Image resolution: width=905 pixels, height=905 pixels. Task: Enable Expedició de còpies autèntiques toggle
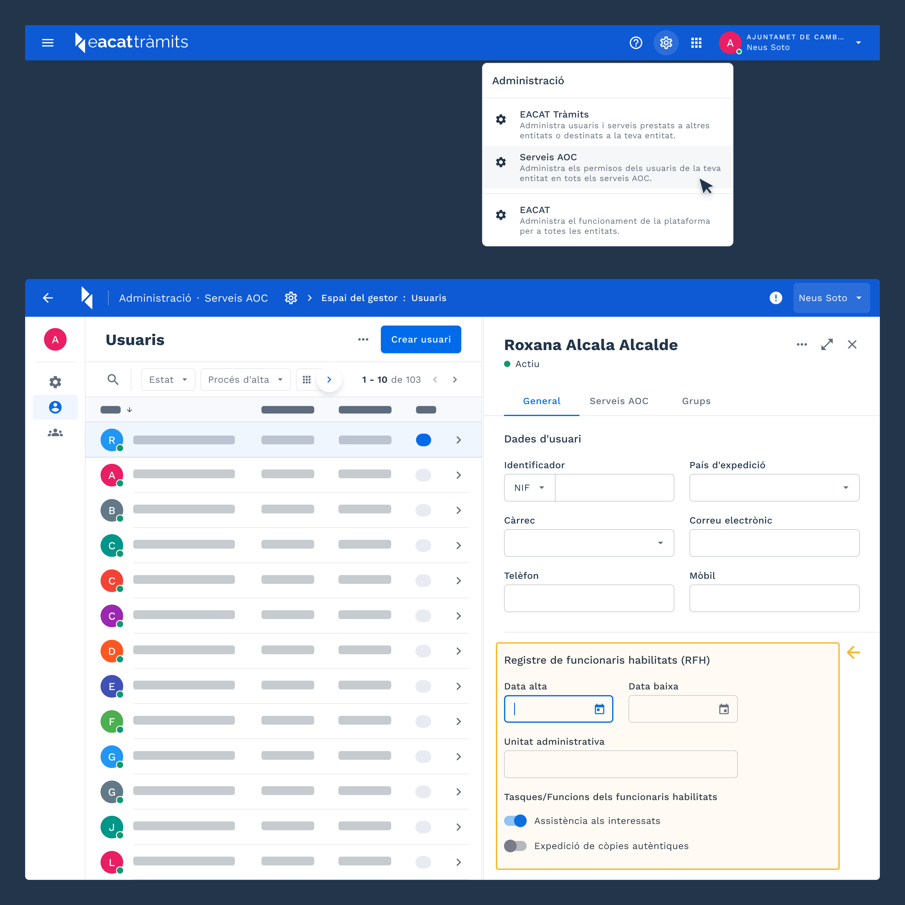click(x=515, y=846)
